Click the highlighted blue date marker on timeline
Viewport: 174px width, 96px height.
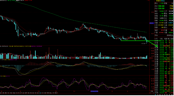point(94,91)
